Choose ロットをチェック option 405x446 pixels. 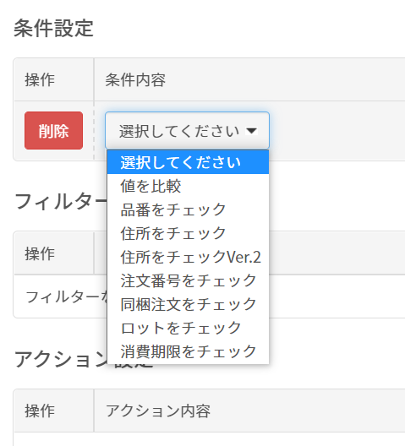[x=188, y=328]
